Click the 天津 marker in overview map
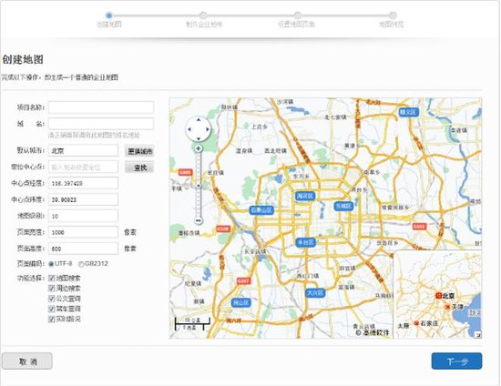 coord(447,307)
